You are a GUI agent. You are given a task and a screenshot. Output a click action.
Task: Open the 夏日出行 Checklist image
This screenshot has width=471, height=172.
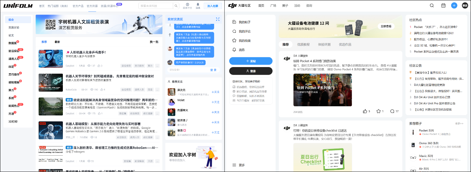(x=322, y=157)
